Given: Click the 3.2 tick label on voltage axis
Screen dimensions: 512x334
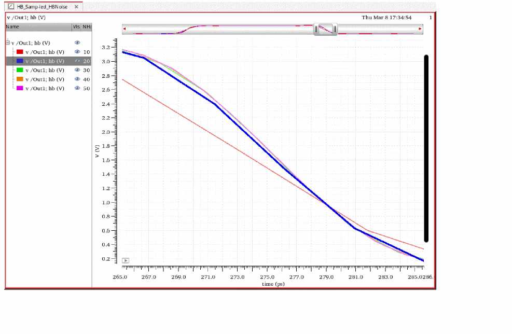Looking at the screenshot, I should 106,47.
